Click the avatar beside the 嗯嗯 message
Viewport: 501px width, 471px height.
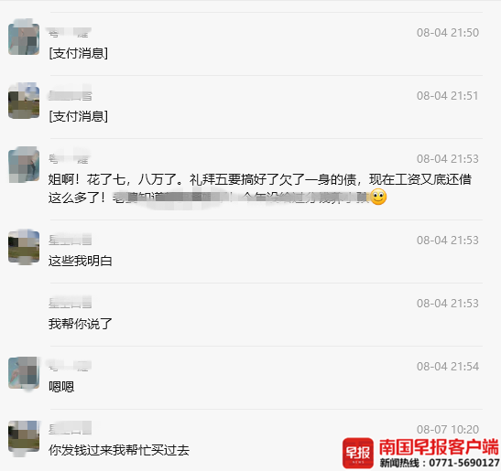tap(24, 373)
